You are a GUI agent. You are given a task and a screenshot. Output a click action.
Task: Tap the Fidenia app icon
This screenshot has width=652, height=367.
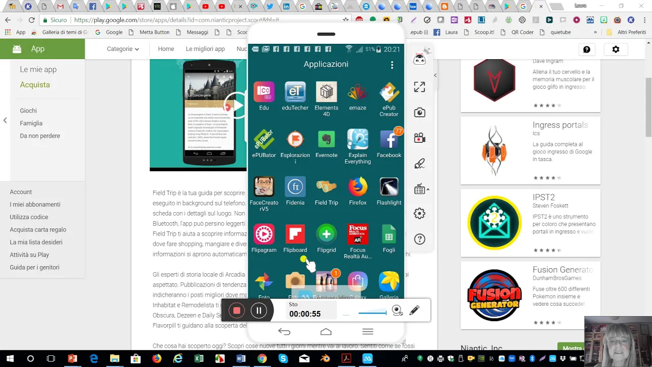295,187
